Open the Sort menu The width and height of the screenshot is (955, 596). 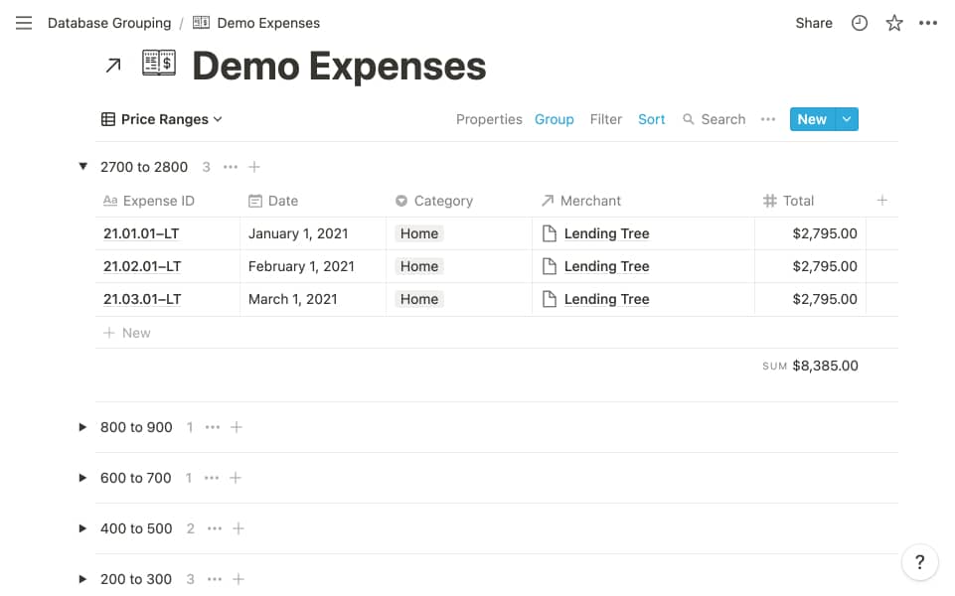[651, 119]
